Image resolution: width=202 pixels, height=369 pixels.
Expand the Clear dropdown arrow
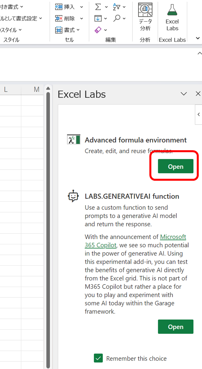[106, 30]
